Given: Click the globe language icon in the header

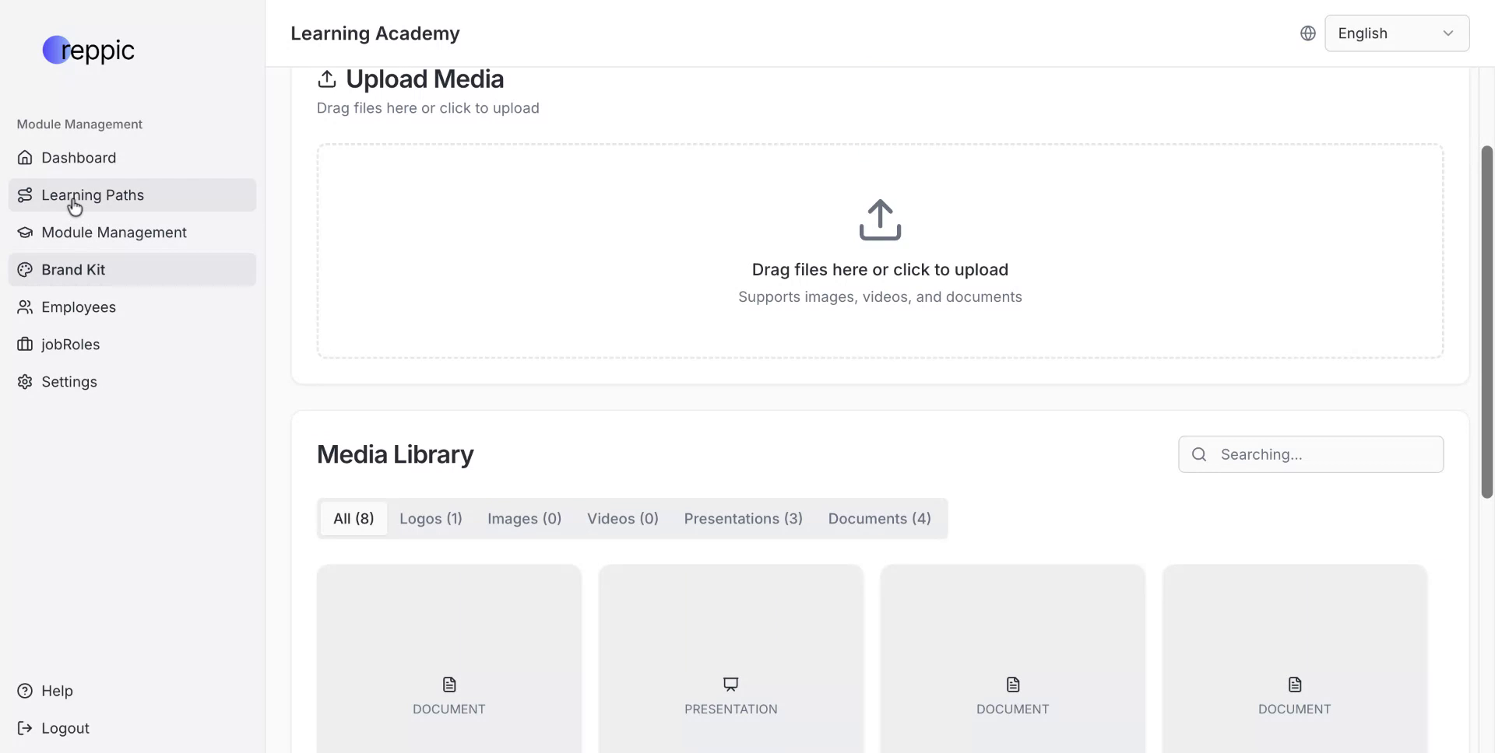Looking at the screenshot, I should coord(1307,33).
